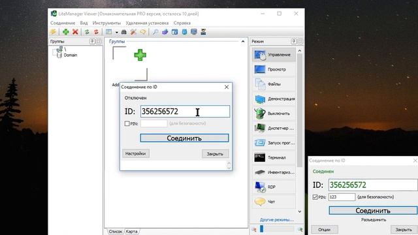
Task: Open the Справка menu
Action: (x=182, y=23)
